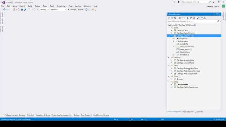Select the Solution 'CarsApp' root node
The width and height of the screenshot is (226, 127).
(x=184, y=25)
